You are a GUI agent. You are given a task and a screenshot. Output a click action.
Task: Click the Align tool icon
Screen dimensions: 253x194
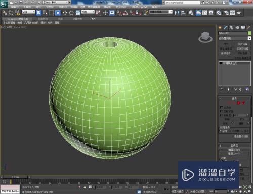pos(183,13)
